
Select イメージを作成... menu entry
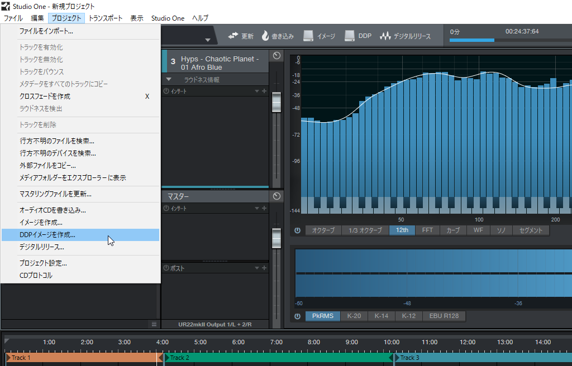click(80, 223)
